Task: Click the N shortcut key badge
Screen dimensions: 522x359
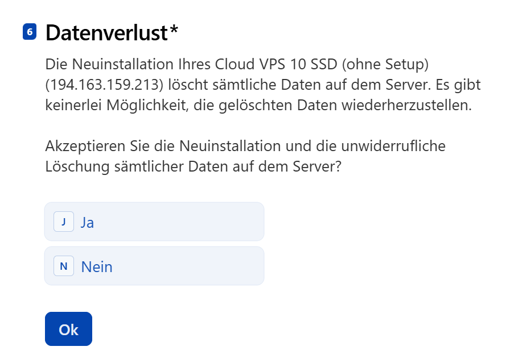Action: 64,266
